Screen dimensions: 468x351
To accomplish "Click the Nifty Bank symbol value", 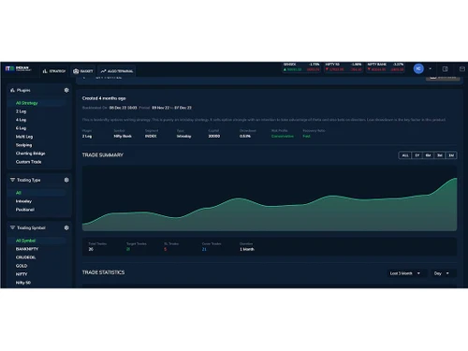I will tap(123, 137).
